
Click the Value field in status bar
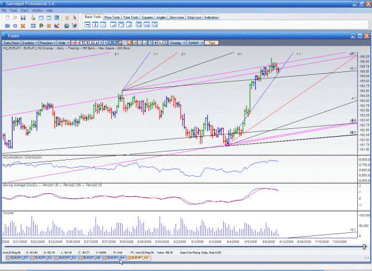click(164, 253)
